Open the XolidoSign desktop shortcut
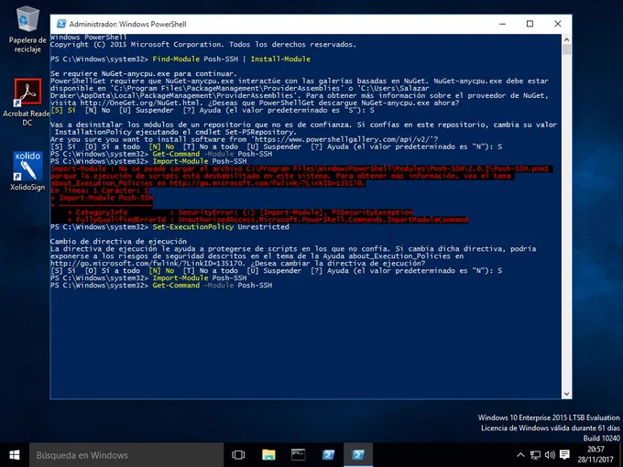 (27, 170)
